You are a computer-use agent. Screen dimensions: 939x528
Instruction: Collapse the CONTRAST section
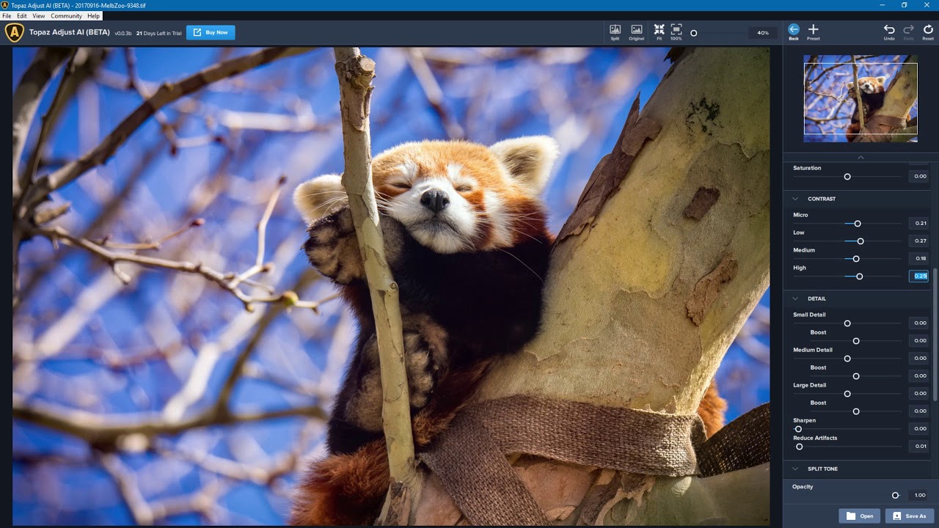[795, 199]
